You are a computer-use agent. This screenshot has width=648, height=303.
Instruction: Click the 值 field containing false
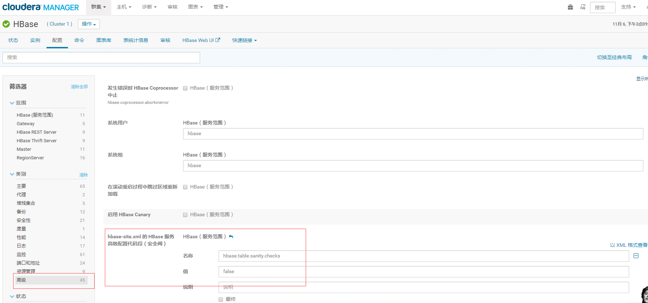[x=424, y=272]
